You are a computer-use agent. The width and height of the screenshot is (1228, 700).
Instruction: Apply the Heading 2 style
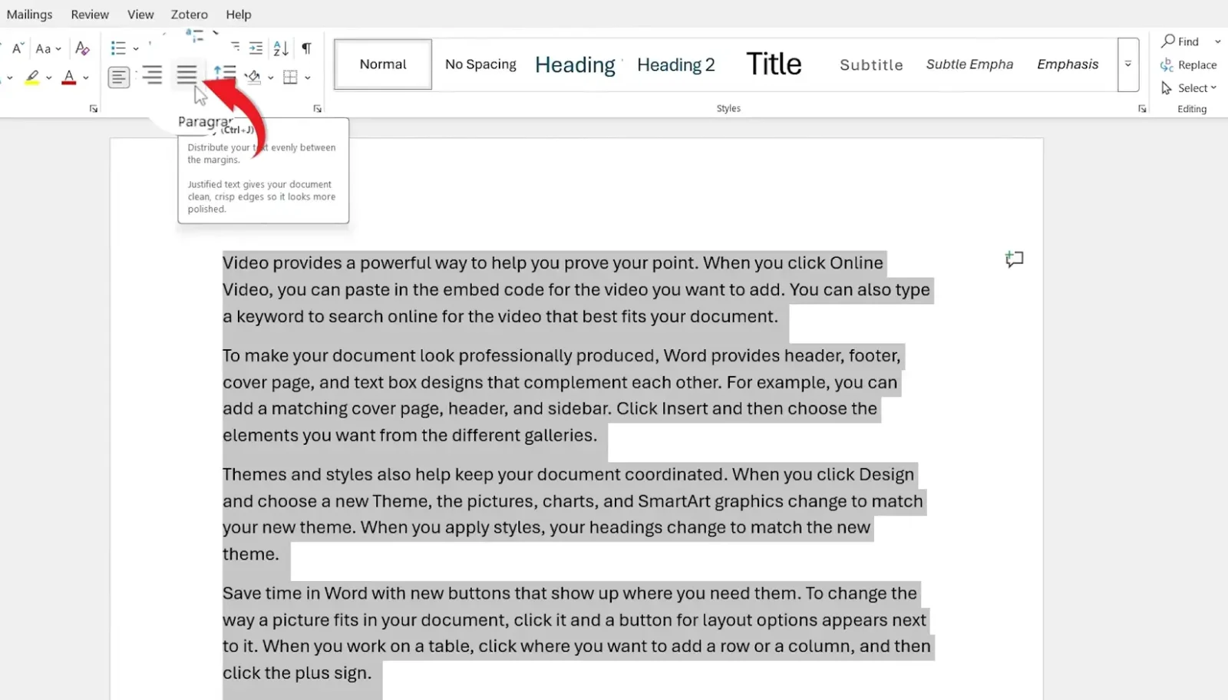675,64
